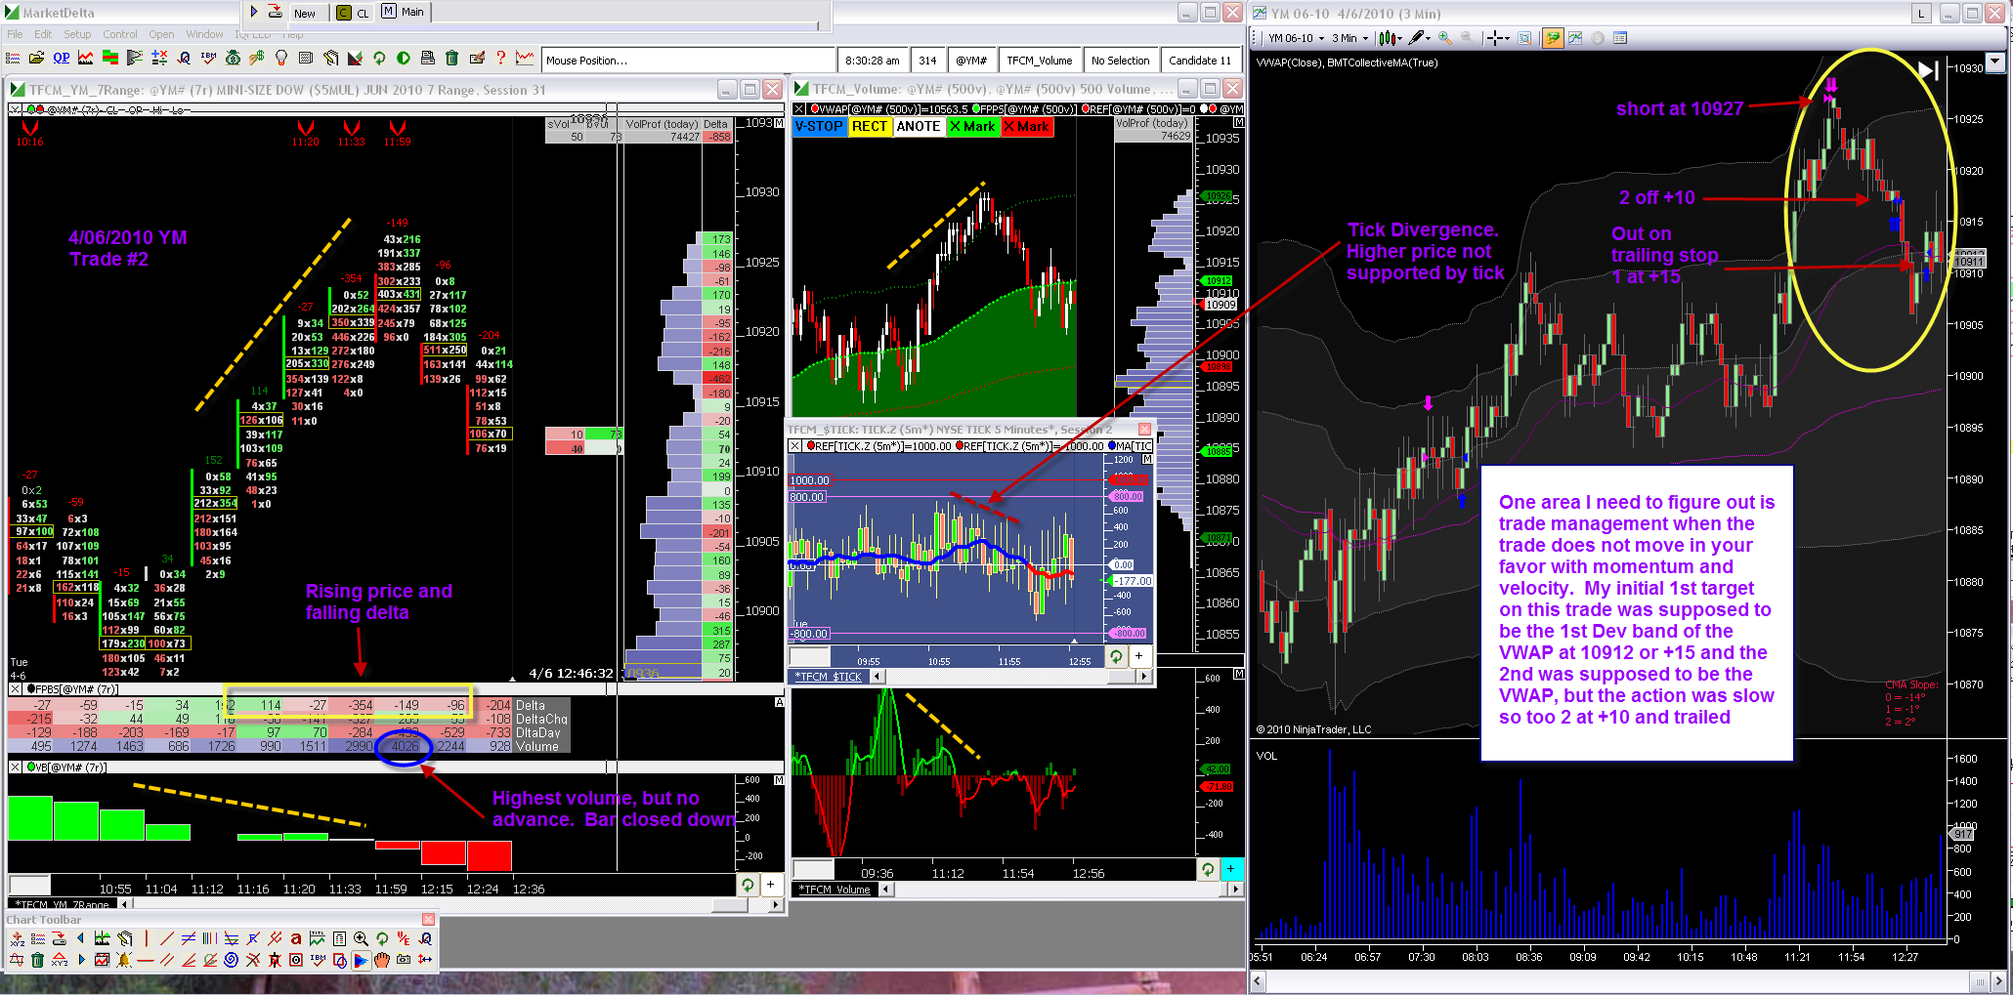The height and width of the screenshot is (995, 2013).
Task: Click zoom in magnifier in NinjaTrader toolbar
Action: click(x=1445, y=38)
